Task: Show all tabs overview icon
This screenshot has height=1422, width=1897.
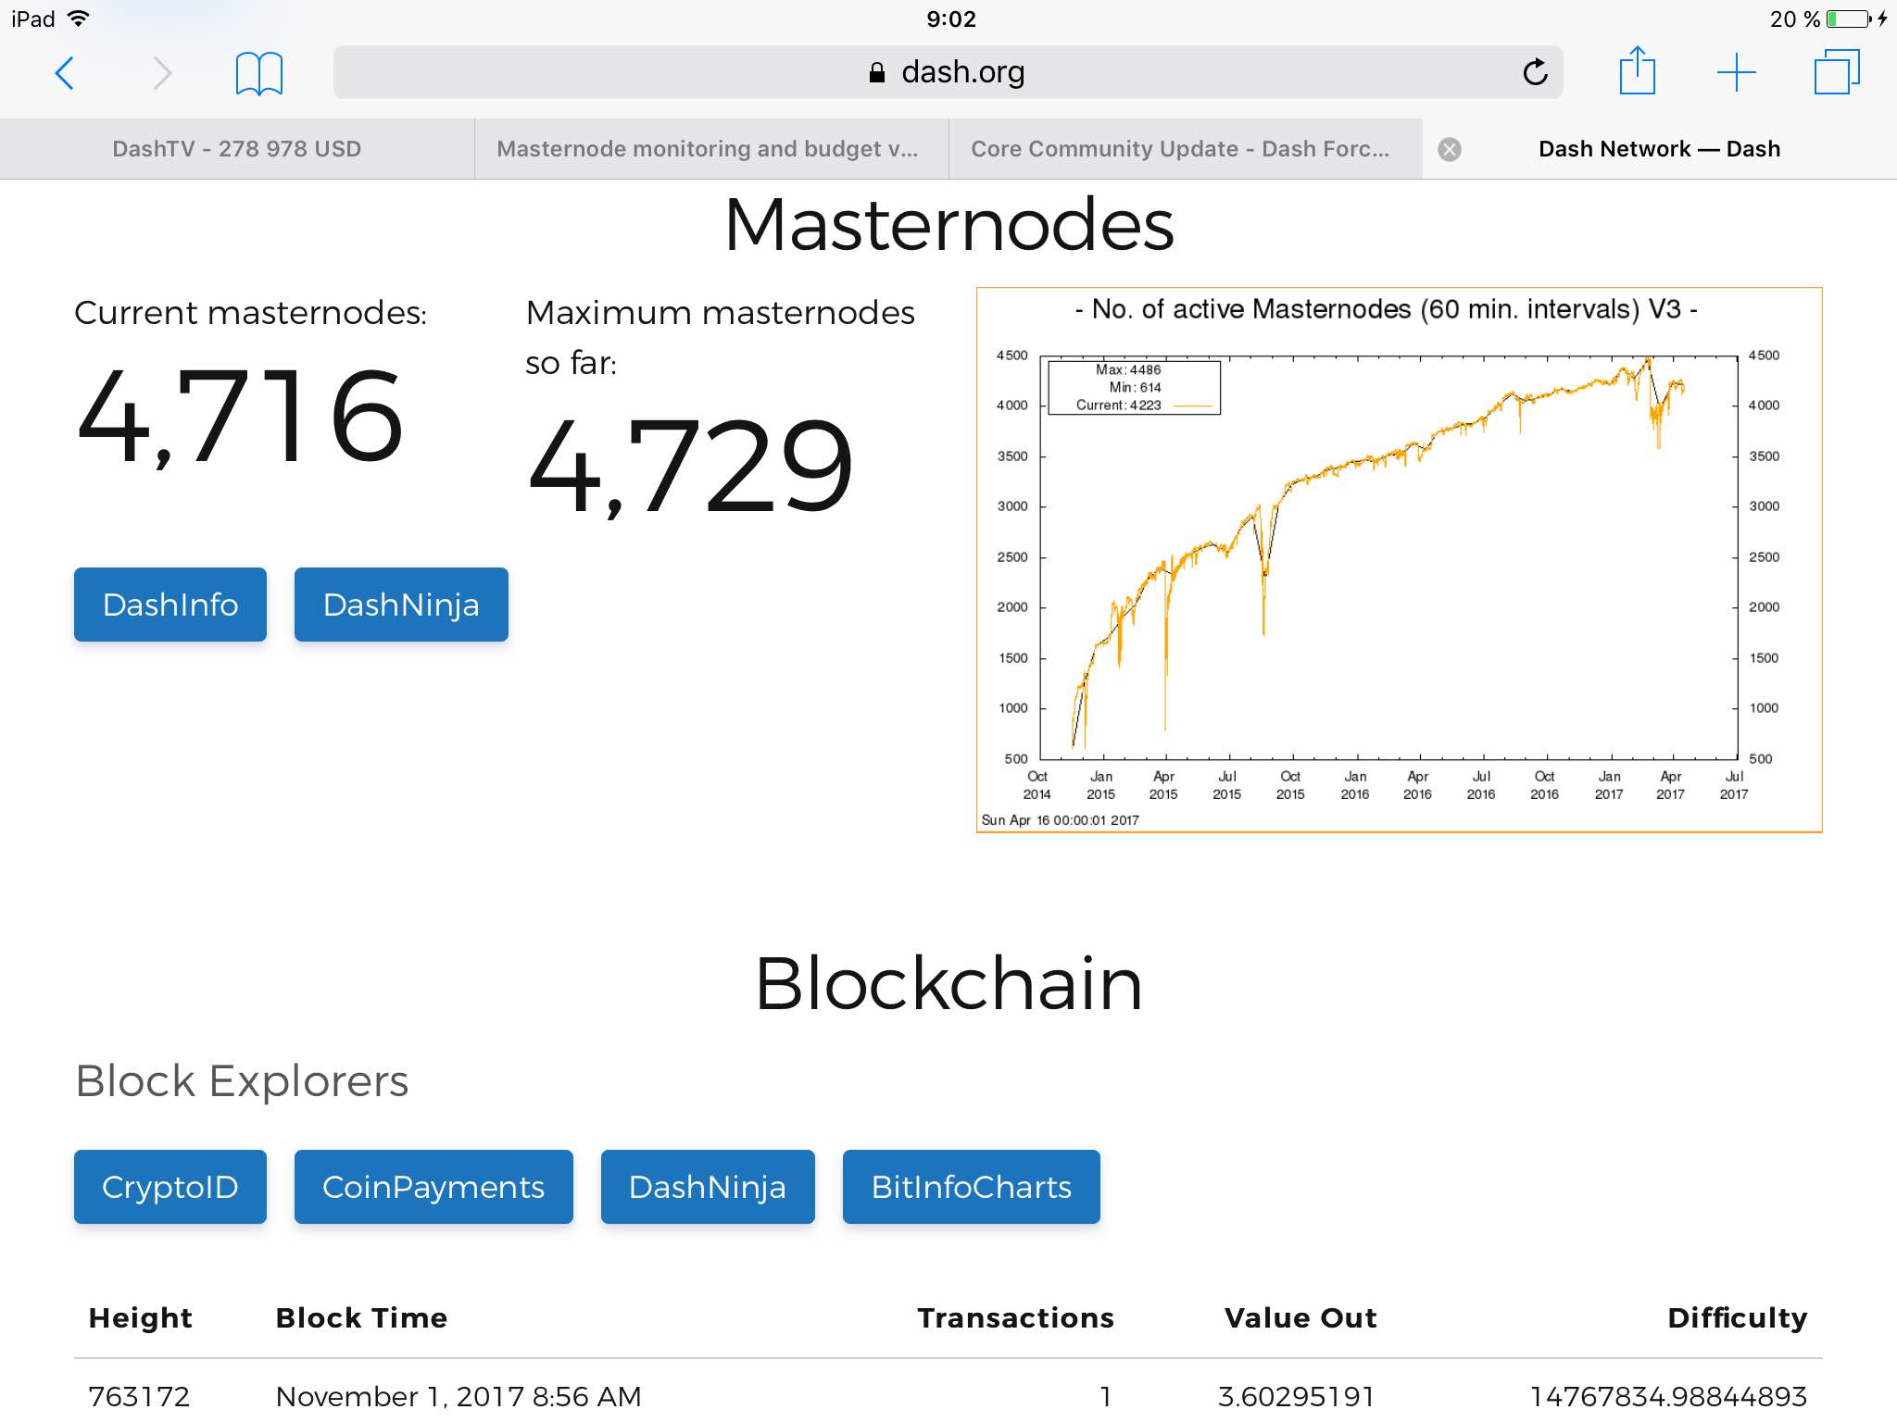Action: coord(1837,72)
